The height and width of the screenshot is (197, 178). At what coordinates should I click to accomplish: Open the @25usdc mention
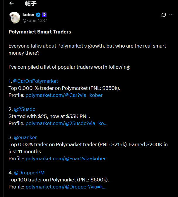(24, 109)
